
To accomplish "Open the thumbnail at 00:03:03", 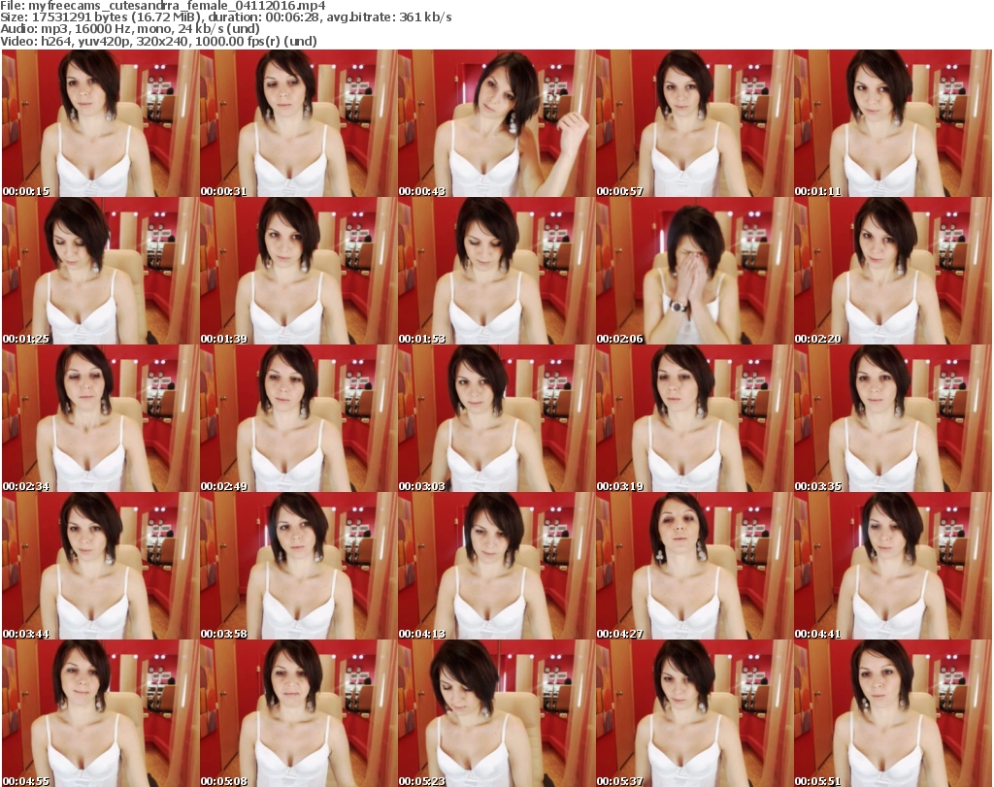I will 496,418.
